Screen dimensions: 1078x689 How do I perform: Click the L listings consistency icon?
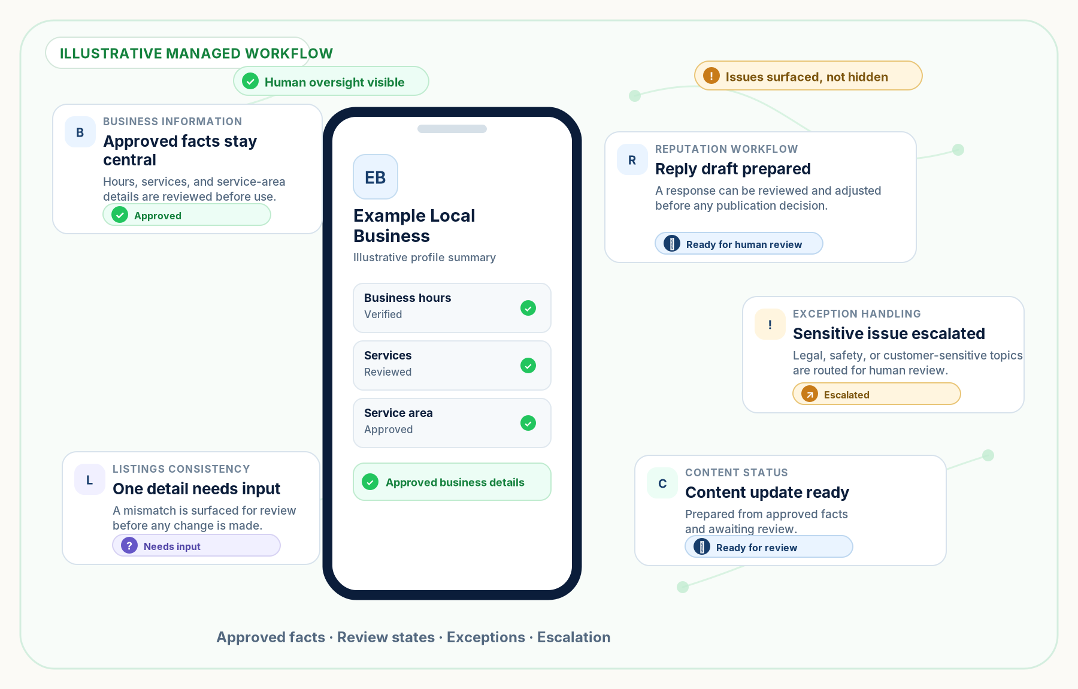tap(90, 479)
